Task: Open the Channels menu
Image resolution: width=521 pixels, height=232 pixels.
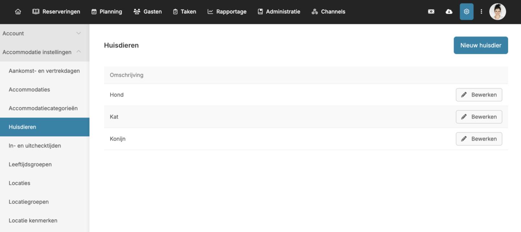Action: pyautogui.click(x=328, y=12)
